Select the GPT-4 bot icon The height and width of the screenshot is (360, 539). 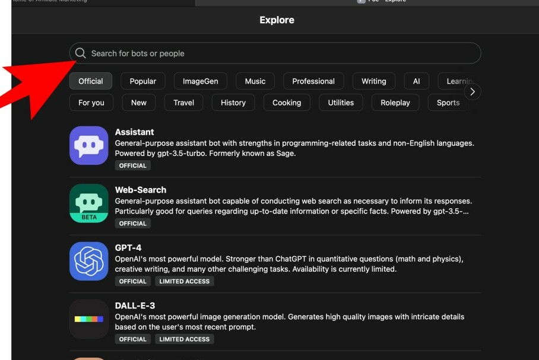pyautogui.click(x=89, y=261)
